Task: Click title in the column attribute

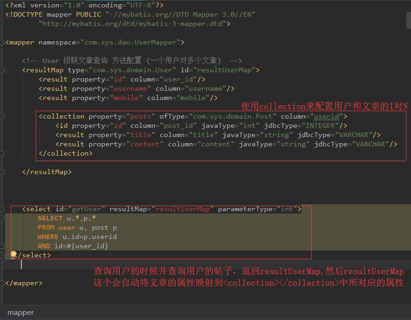Action: [x=203, y=135]
